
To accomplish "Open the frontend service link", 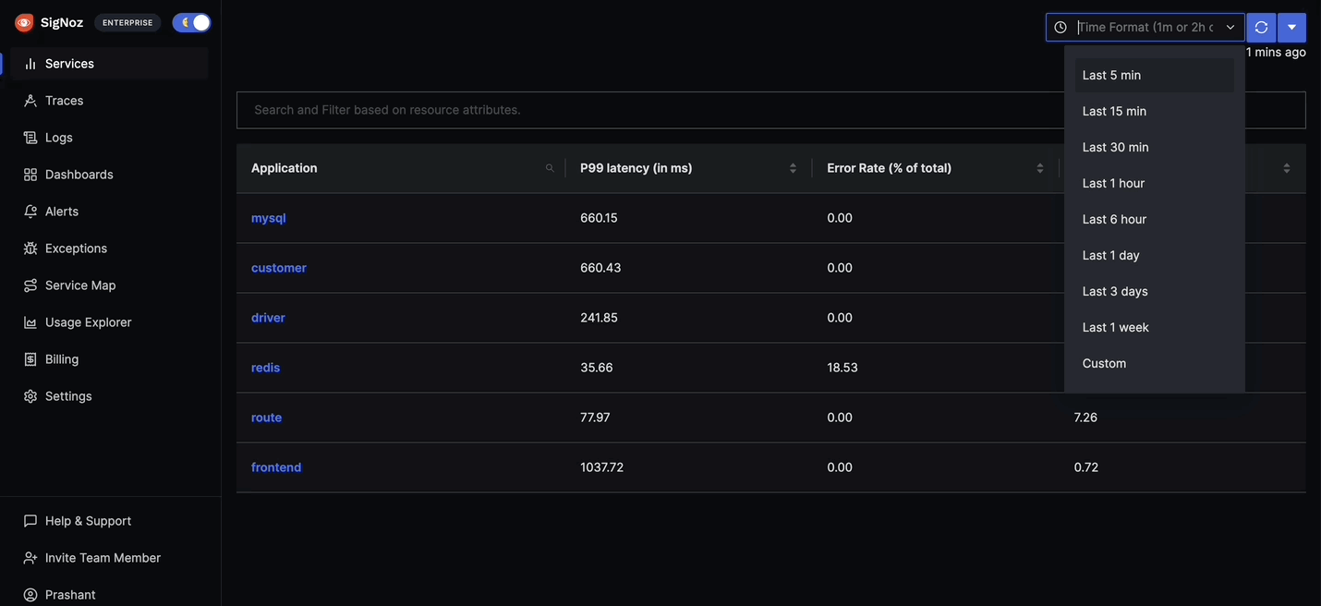I will 276,467.
